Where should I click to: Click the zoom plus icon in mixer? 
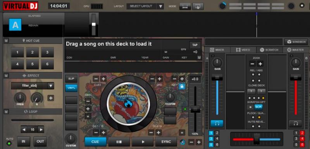[x=260, y=64]
